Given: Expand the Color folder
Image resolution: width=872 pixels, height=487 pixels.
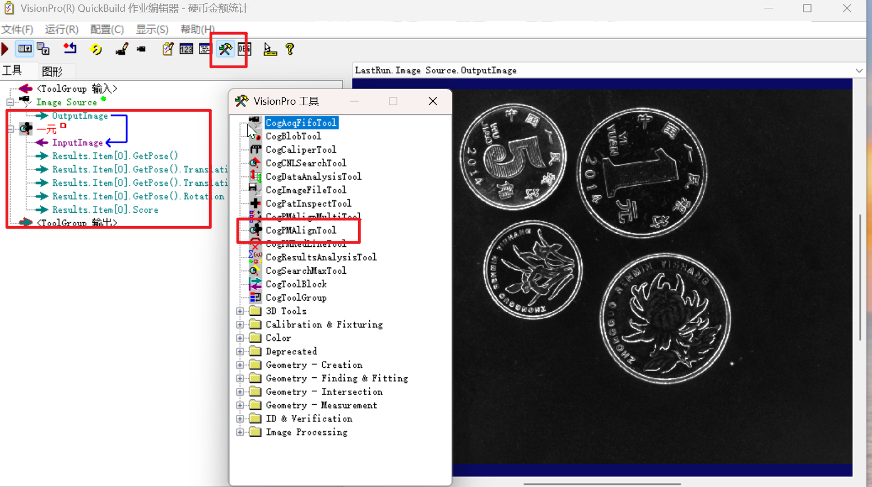Looking at the screenshot, I should [240, 338].
